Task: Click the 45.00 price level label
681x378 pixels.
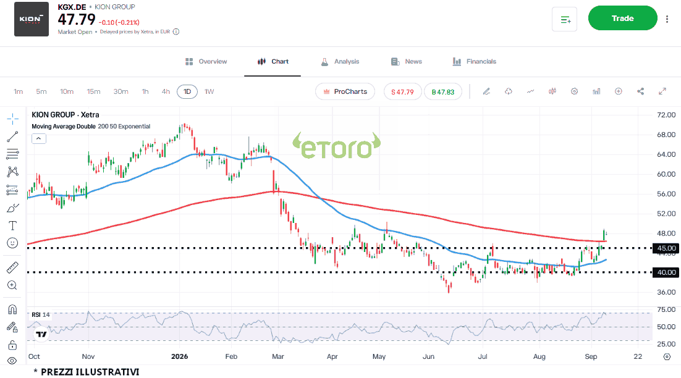Action: 666,248
